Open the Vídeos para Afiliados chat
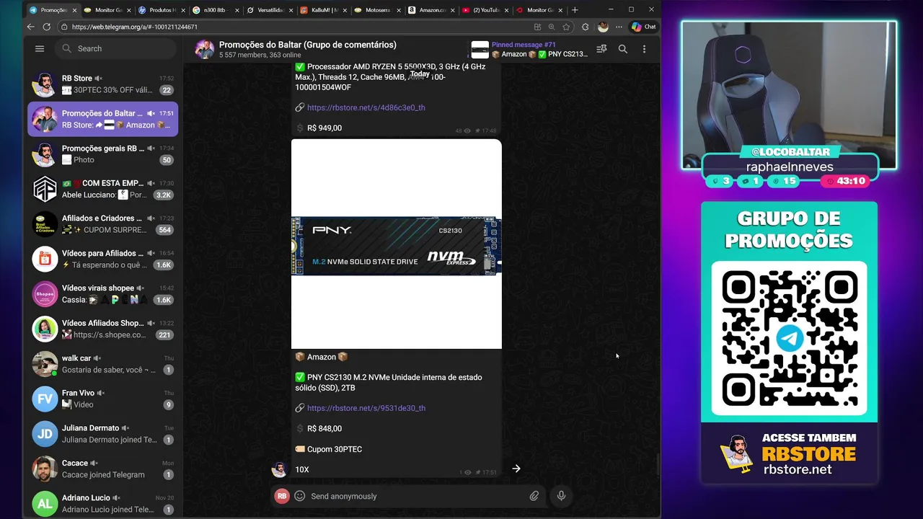 (x=102, y=259)
